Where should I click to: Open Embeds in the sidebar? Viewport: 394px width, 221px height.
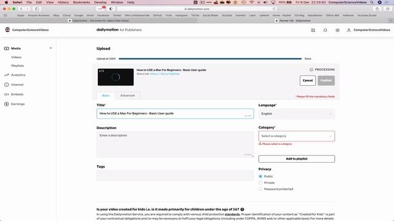pyautogui.click(x=17, y=94)
